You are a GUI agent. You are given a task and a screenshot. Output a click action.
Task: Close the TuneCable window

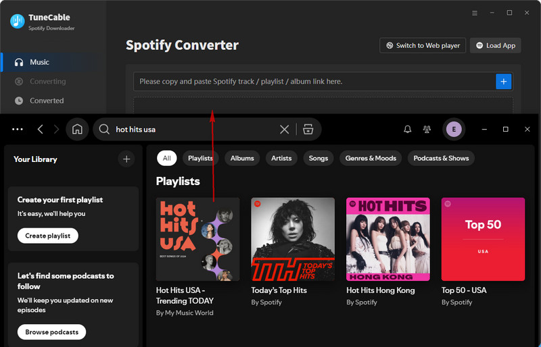tap(527, 13)
